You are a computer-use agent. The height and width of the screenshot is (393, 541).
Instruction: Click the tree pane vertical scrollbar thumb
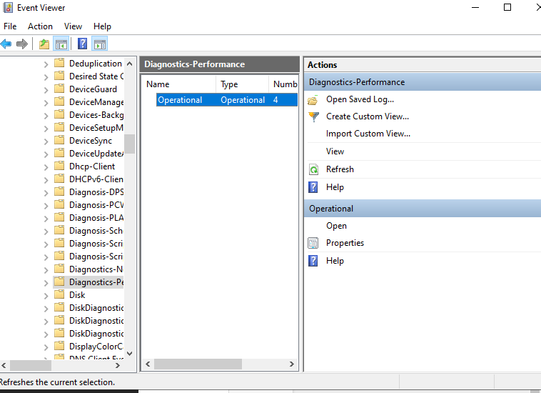coord(130,144)
